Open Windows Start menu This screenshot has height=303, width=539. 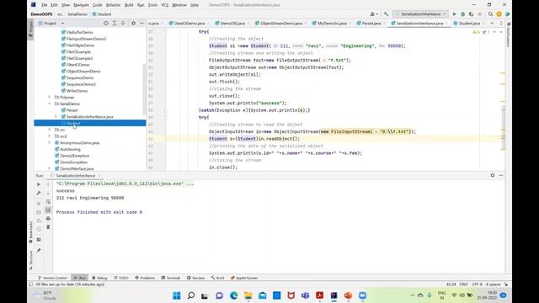[177, 295]
